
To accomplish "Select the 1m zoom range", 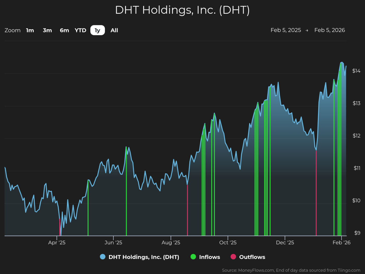I will click(x=30, y=30).
